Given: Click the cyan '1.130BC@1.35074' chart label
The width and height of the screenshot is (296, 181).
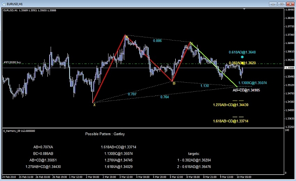Looking at the screenshot, I should [x=252, y=83].
